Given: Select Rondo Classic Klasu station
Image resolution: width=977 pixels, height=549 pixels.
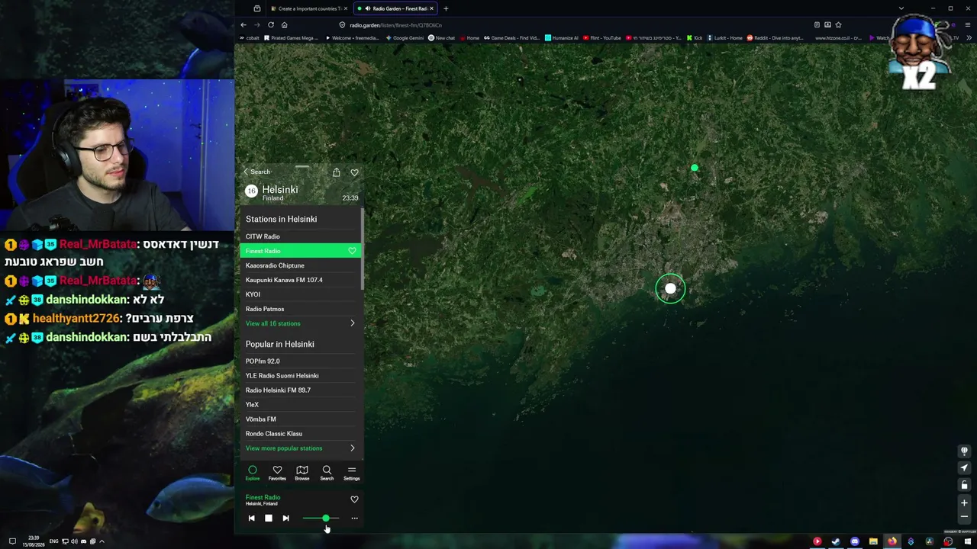Looking at the screenshot, I should point(301,433).
